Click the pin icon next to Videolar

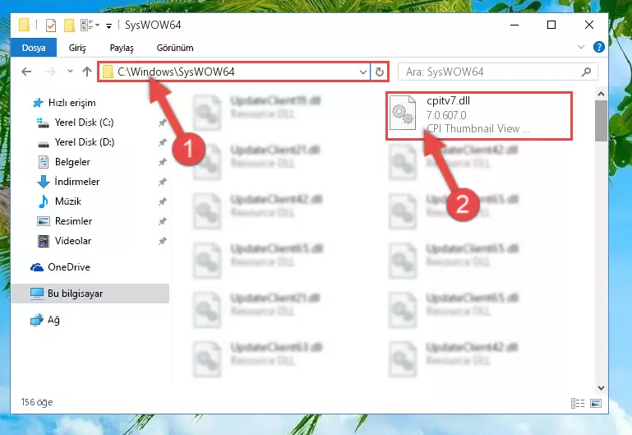coord(162,241)
